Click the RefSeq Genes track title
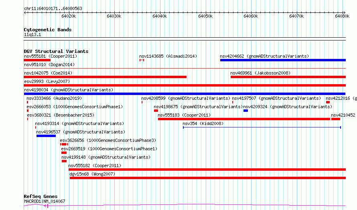The image size is (357, 210). pos(41,196)
